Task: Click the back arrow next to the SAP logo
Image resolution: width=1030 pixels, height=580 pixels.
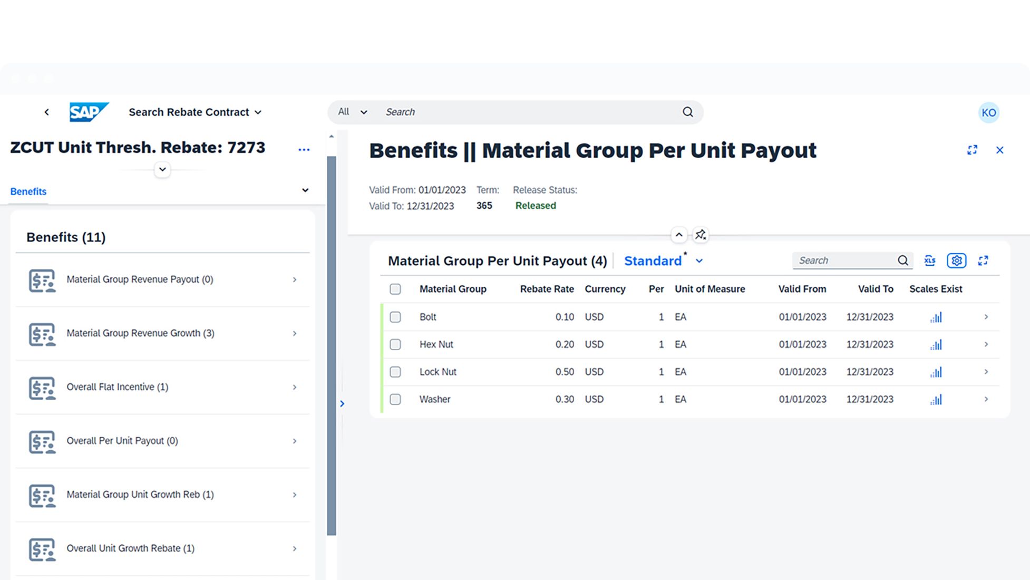Action: (47, 112)
